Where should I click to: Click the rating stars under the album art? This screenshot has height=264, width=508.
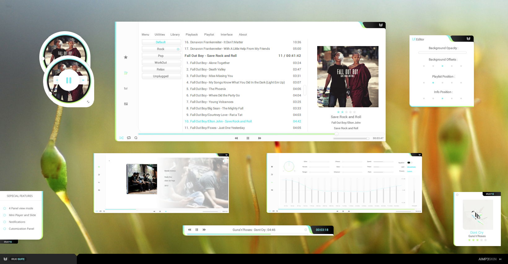tap(346, 112)
